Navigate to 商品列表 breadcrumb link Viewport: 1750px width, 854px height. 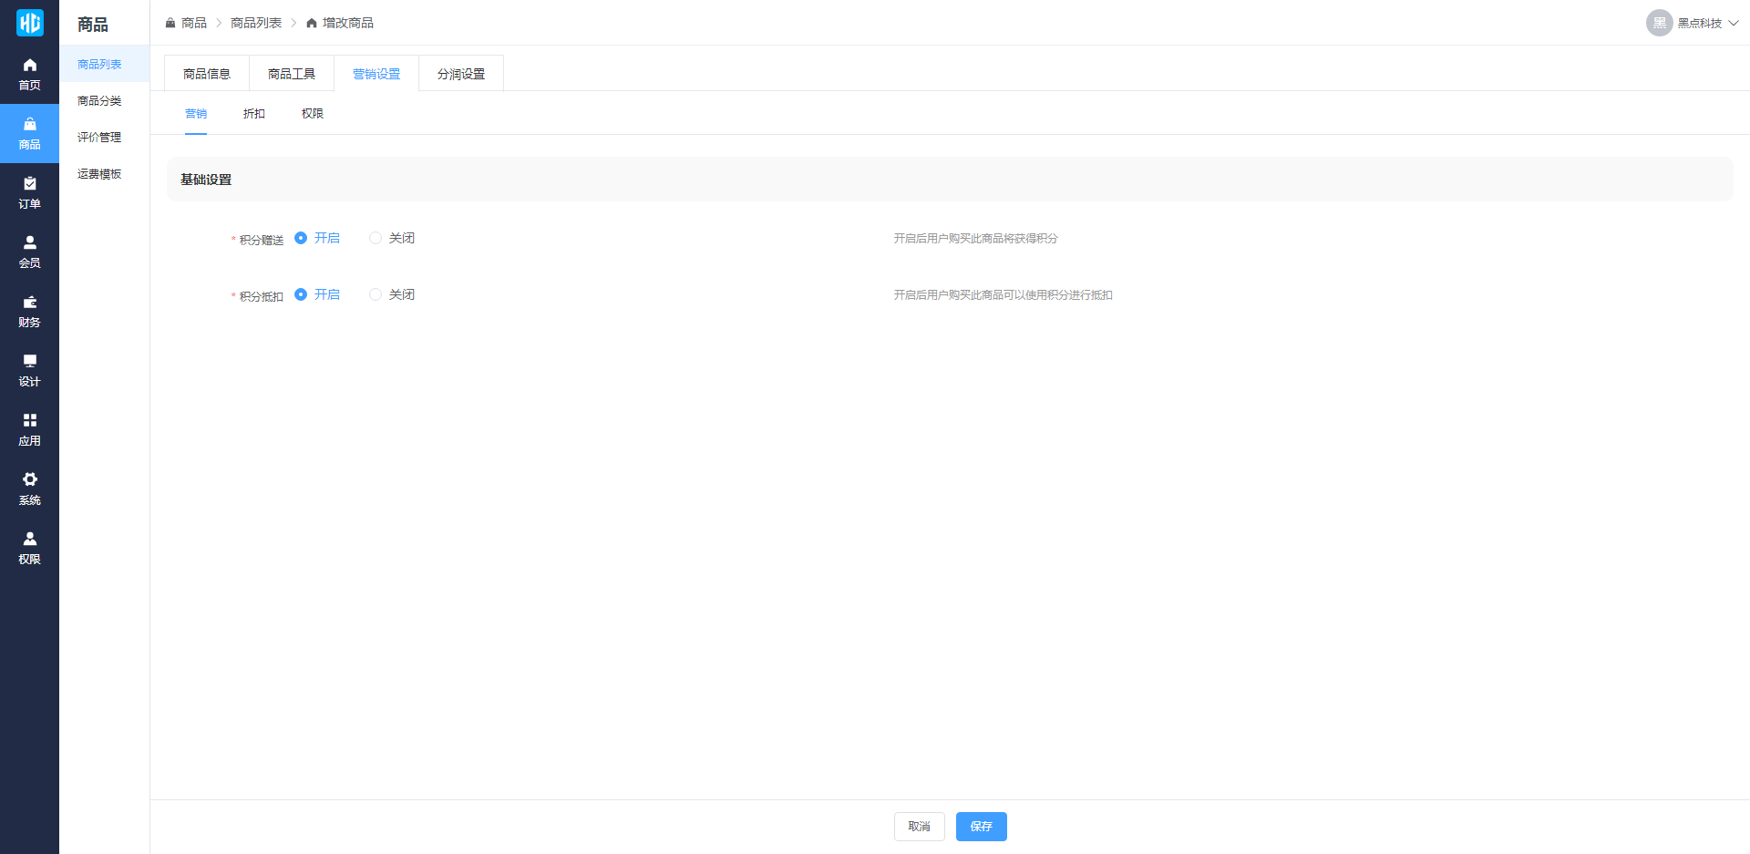tap(256, 23)
